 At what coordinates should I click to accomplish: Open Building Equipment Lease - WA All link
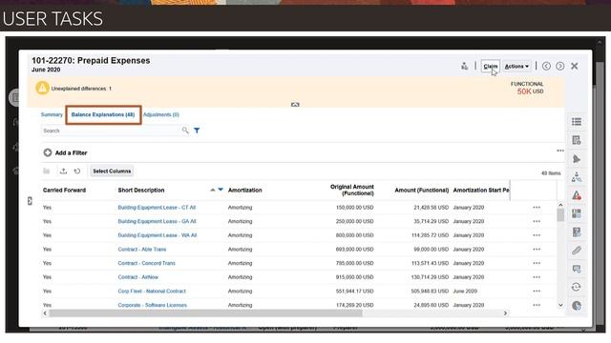point(157,235)
